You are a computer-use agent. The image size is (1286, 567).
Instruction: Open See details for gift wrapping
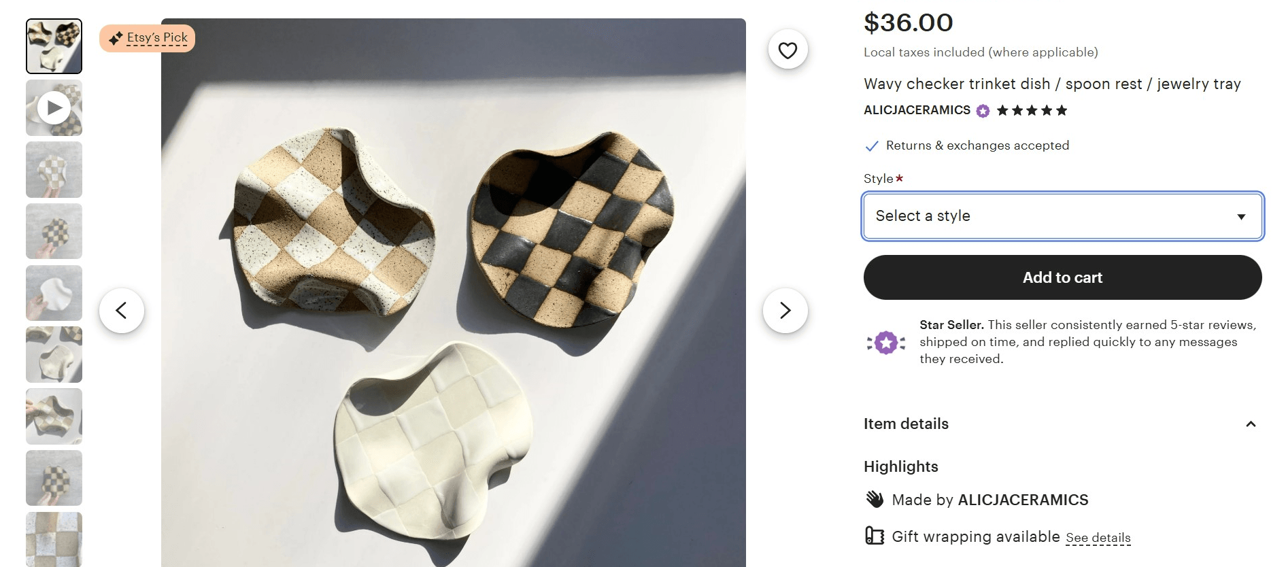1098,537
